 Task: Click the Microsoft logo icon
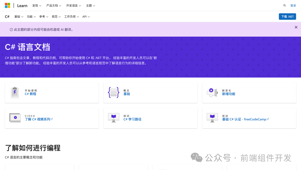[8, 6]
